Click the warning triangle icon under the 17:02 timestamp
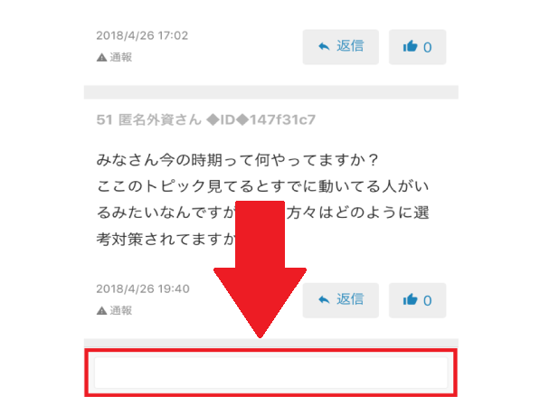540x397 pixels. [x=101, y=58]
